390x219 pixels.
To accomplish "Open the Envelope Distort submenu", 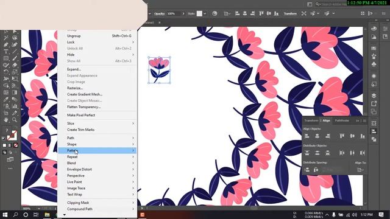I will click(x=97, y=169).
